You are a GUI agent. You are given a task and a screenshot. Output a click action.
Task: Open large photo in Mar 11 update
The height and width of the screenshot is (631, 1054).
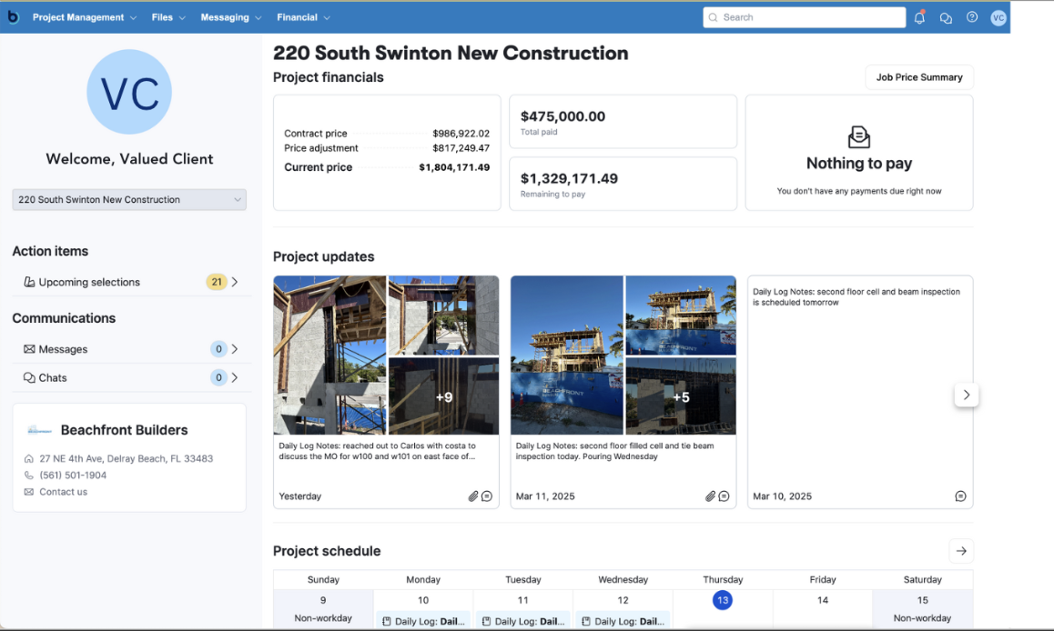click(567, 356)
